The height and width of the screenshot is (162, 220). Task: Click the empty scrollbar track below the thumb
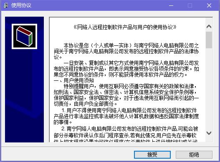[x=209, y=88]
